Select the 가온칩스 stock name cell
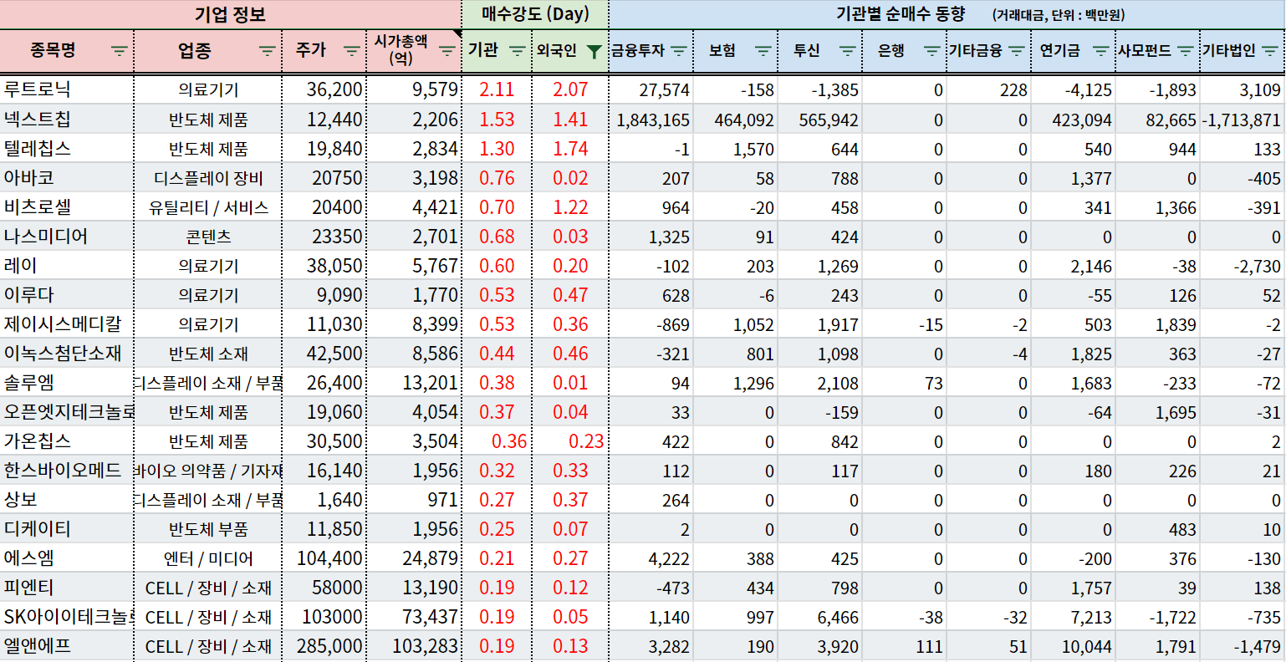Viewport: 1286px width, 662px height. pyautogui.click(x=67, y=440)
